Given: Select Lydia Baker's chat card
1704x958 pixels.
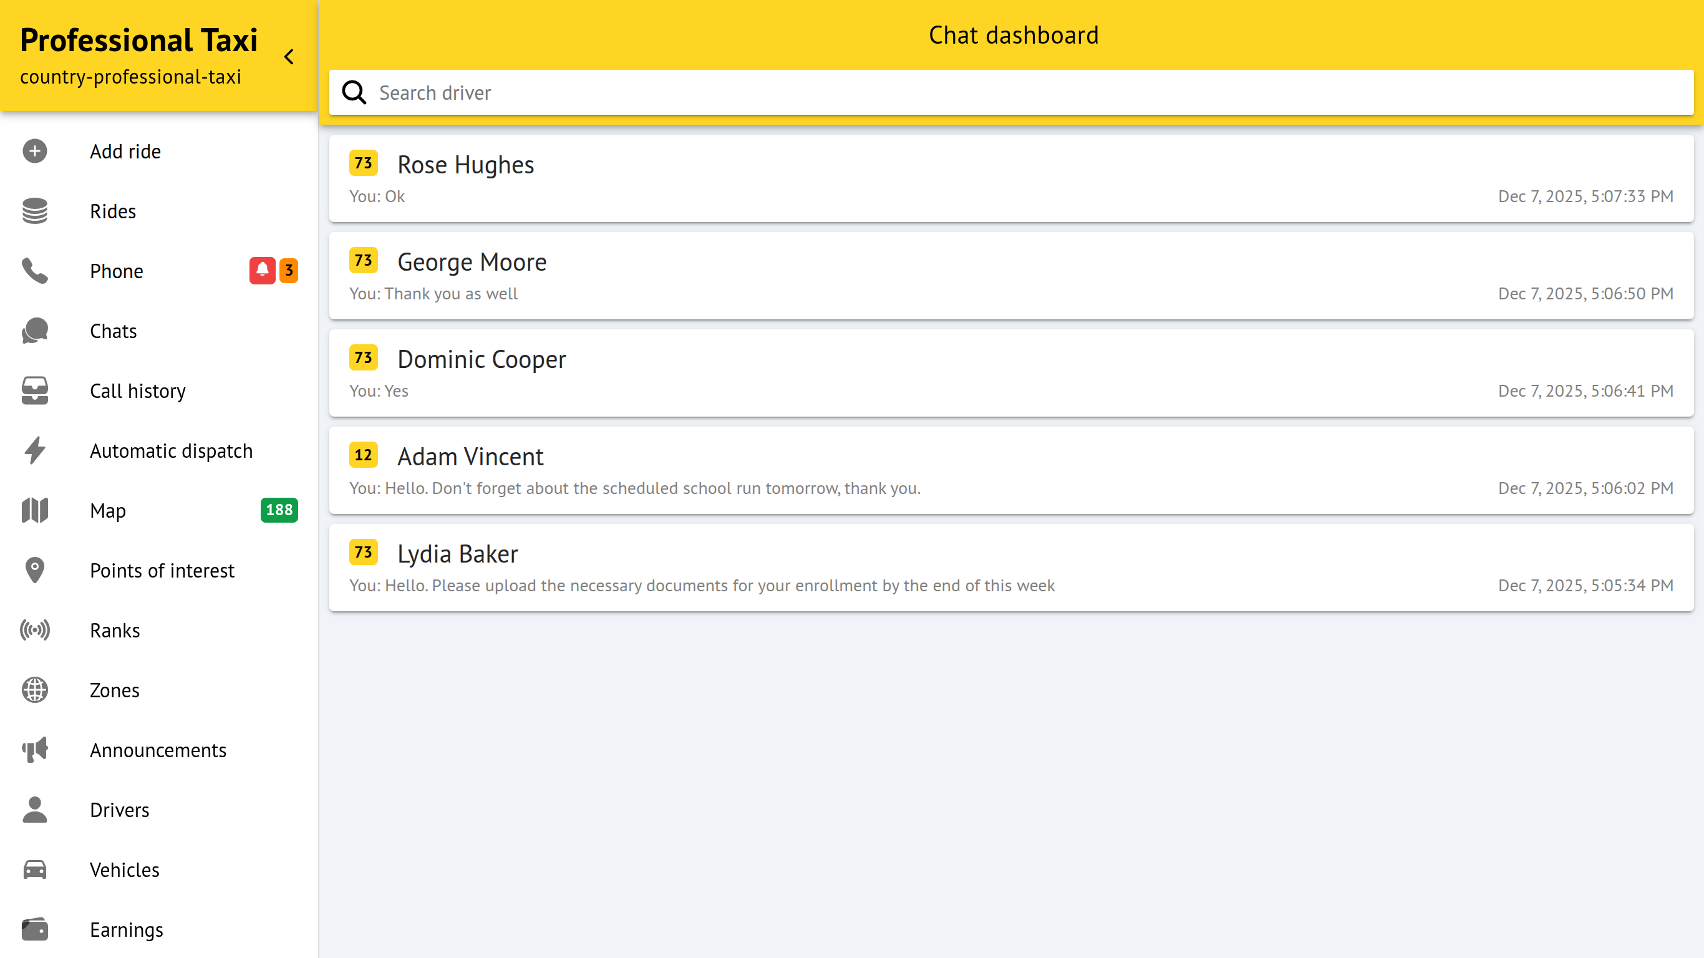Looking at the screenshot, I should coord(1011,568).
